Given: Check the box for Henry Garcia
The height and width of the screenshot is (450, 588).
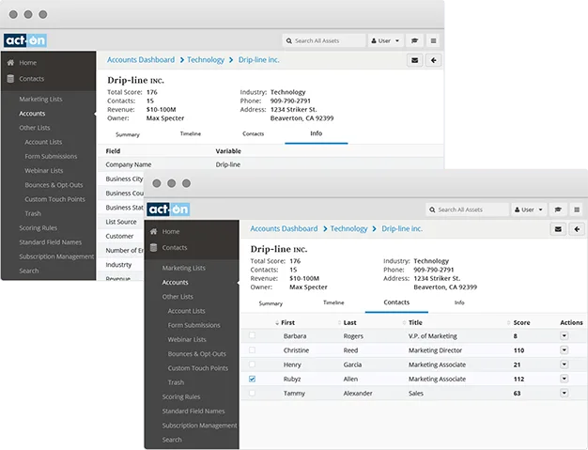Looking at the screenshot, I should point(252,365).
